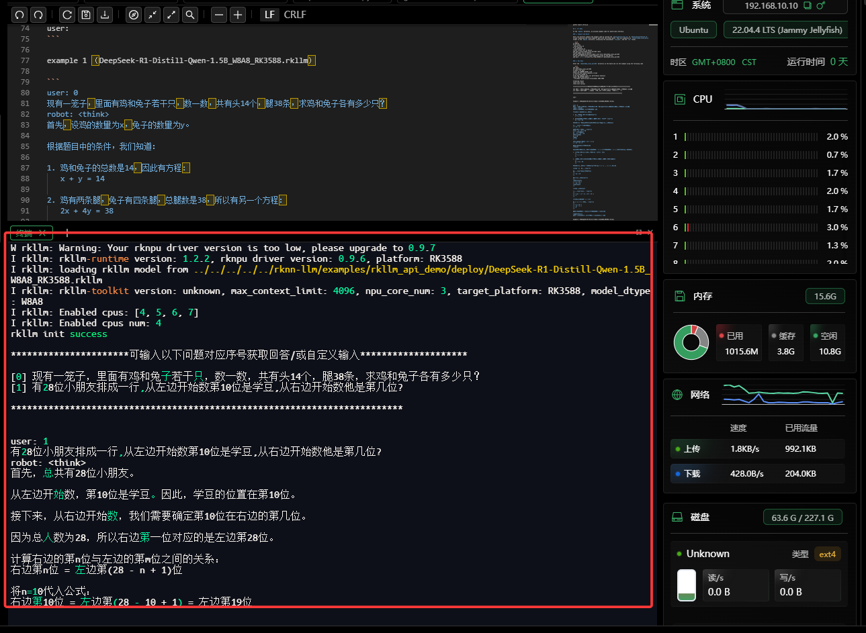Click the disk drive icon
Screen dimensions: 866x633
coord(678,517)
